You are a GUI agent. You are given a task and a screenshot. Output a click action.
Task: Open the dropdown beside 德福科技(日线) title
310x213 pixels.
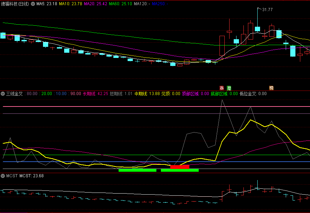point(33,4)
